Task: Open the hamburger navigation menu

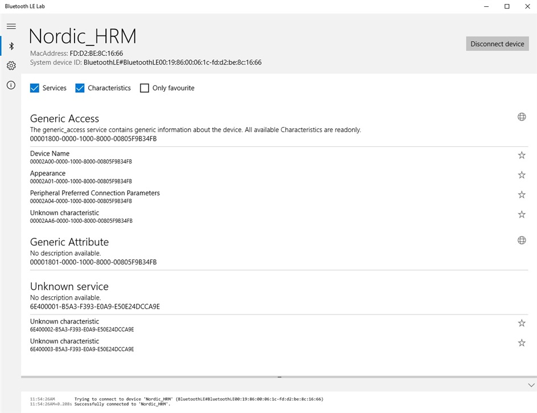Action: 11,26
